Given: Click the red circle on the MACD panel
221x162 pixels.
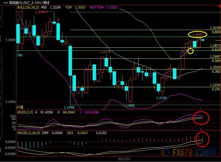Looking at the screenshot, I should [202, 139].
